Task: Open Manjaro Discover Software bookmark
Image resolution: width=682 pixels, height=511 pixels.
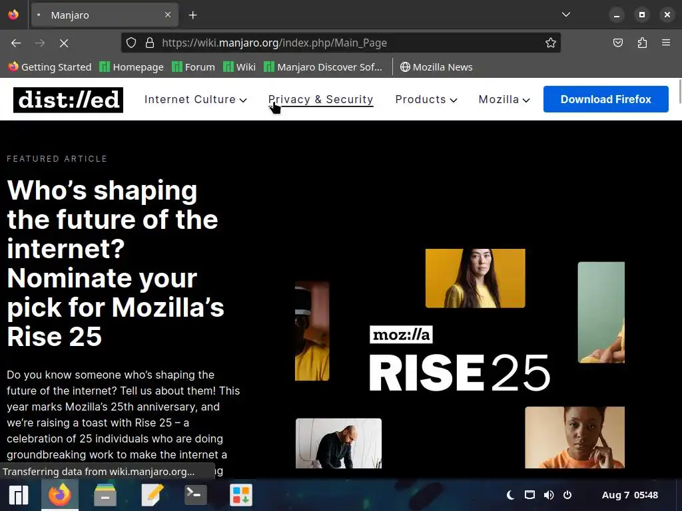Action: (x=323, y=67)
